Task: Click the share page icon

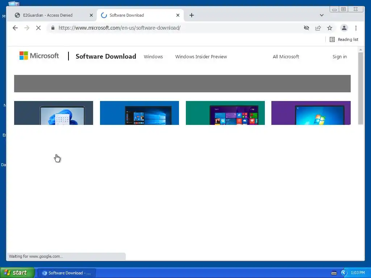Action: [x=318, y=28]
